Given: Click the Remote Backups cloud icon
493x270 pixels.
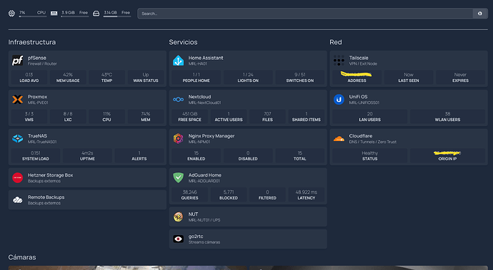Looking at the screenshot, I should pyautogui.click(x=18, y=199).
